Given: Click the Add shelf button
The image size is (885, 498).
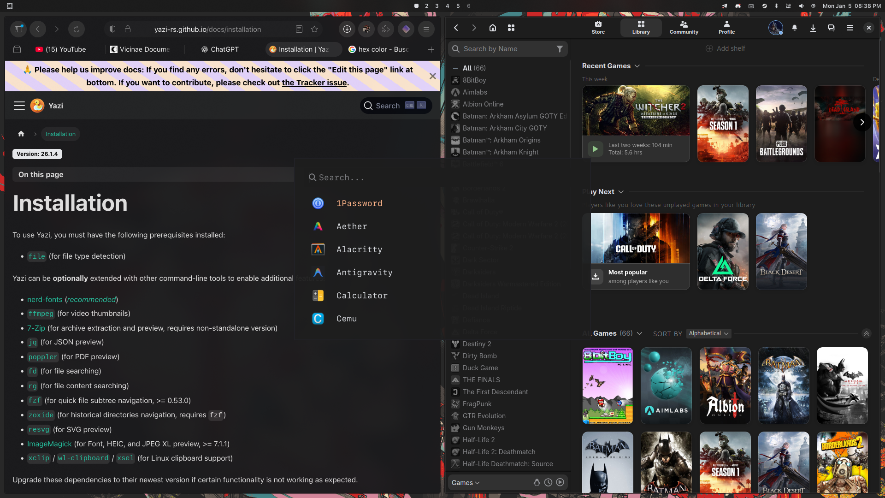Looking at the screenshot, I should pos(725,48).
